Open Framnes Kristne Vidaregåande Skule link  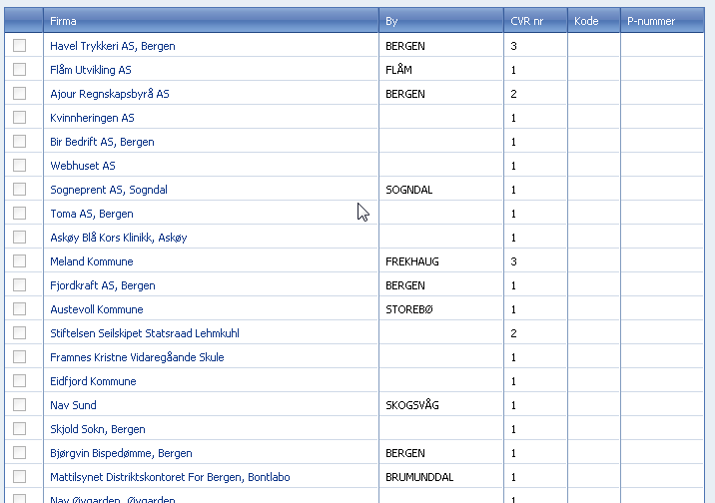(x=137, y=357)
